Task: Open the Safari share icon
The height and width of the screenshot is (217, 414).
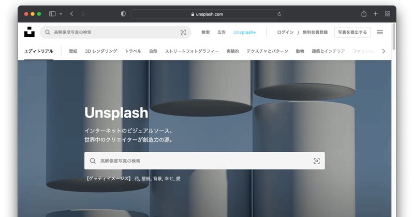Action: coord(364,13)
